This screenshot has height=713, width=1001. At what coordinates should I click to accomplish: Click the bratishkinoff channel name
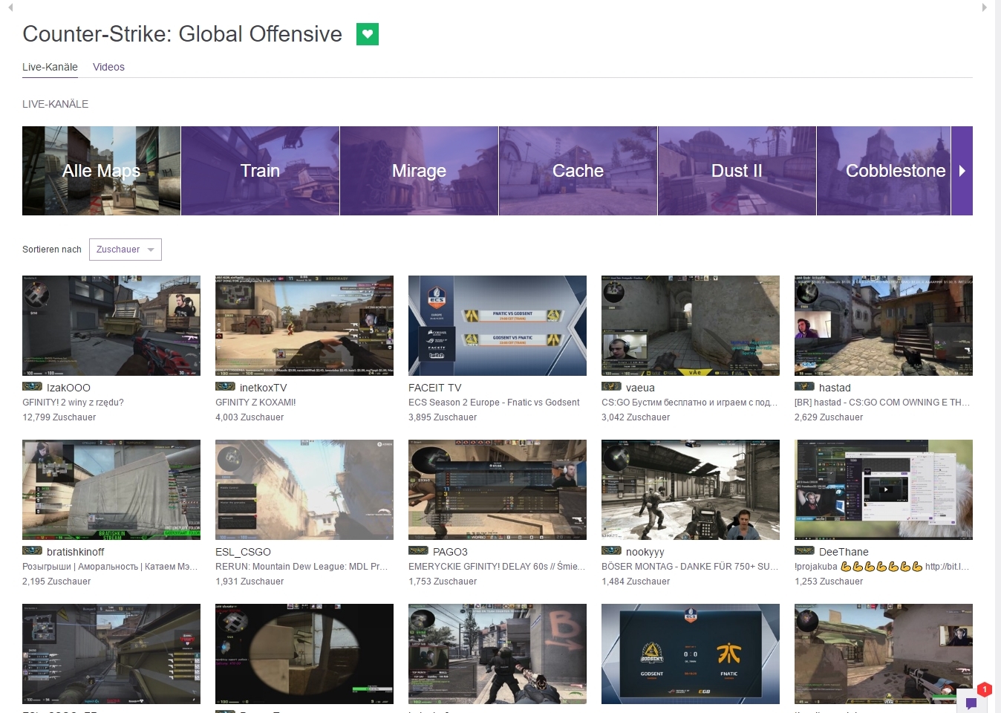tap(76, 552)
